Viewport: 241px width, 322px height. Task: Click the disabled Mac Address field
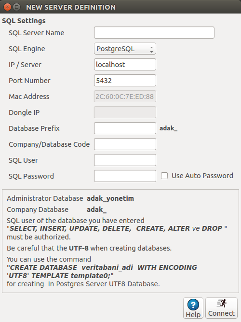(125, 97)
